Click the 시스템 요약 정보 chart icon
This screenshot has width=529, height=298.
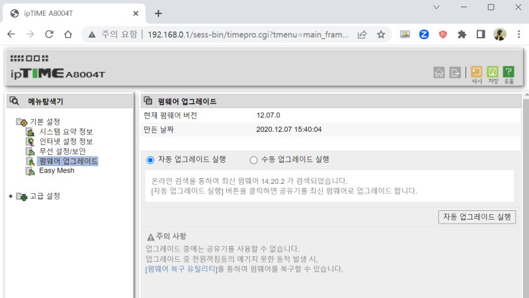[x=30, y=131]
